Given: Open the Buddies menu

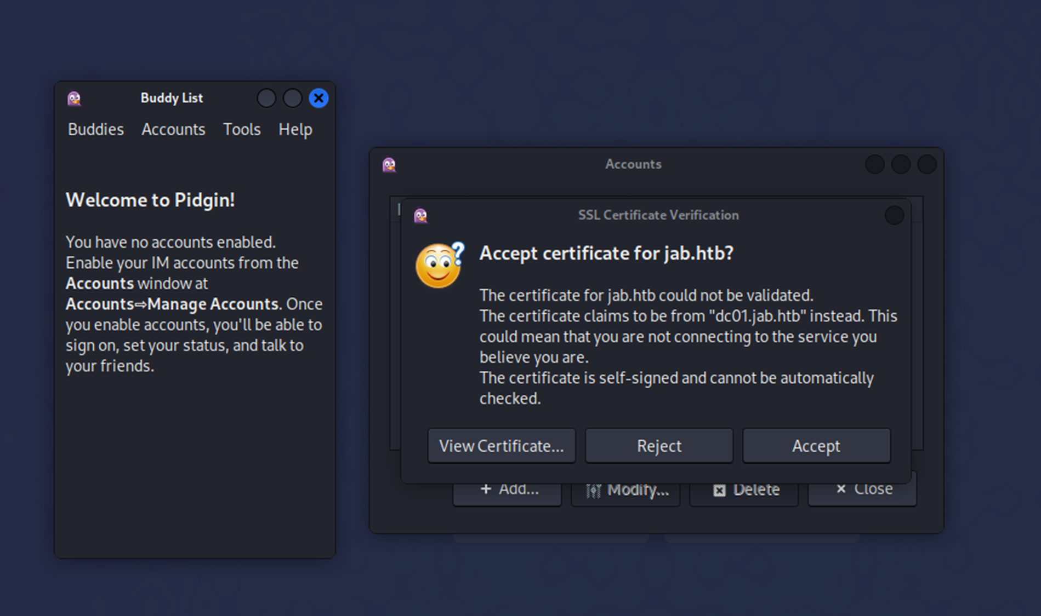Looking at the screenshot, I should (x=95, y=129).
